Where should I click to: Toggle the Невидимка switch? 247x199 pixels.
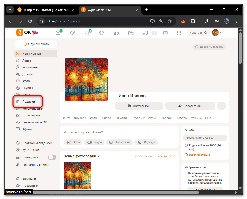coord(52,157)
